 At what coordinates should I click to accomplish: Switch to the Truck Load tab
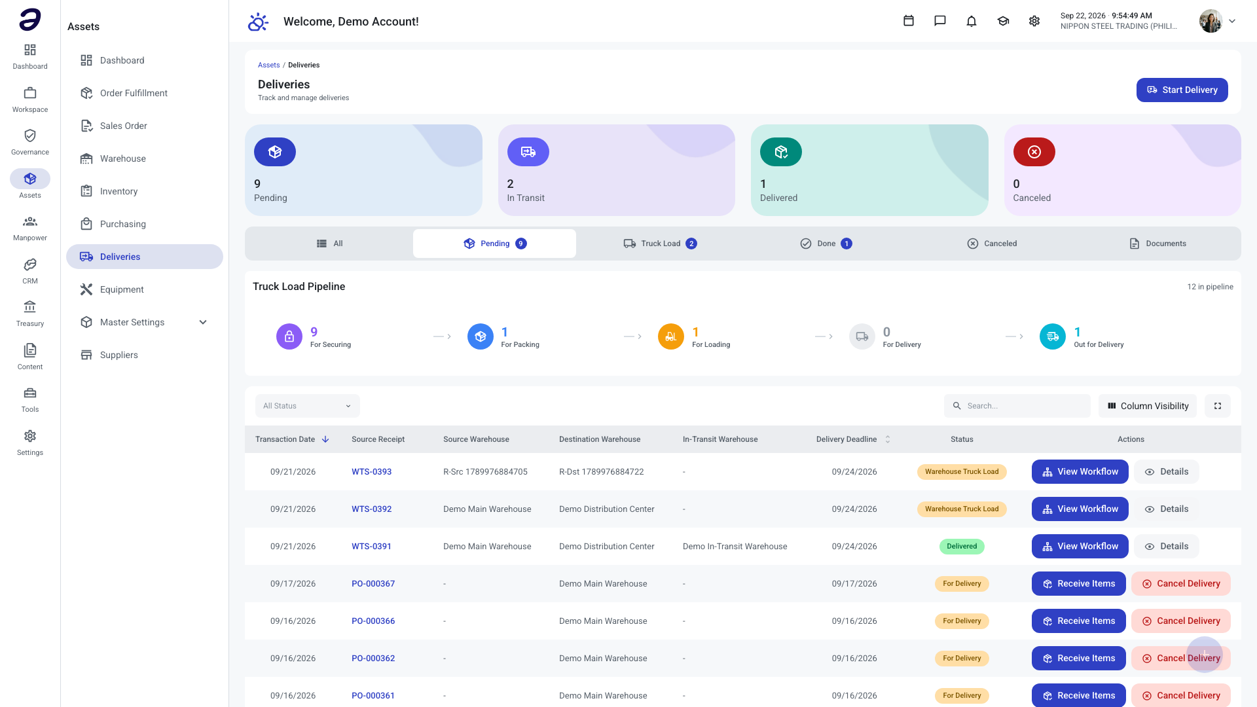660,244
